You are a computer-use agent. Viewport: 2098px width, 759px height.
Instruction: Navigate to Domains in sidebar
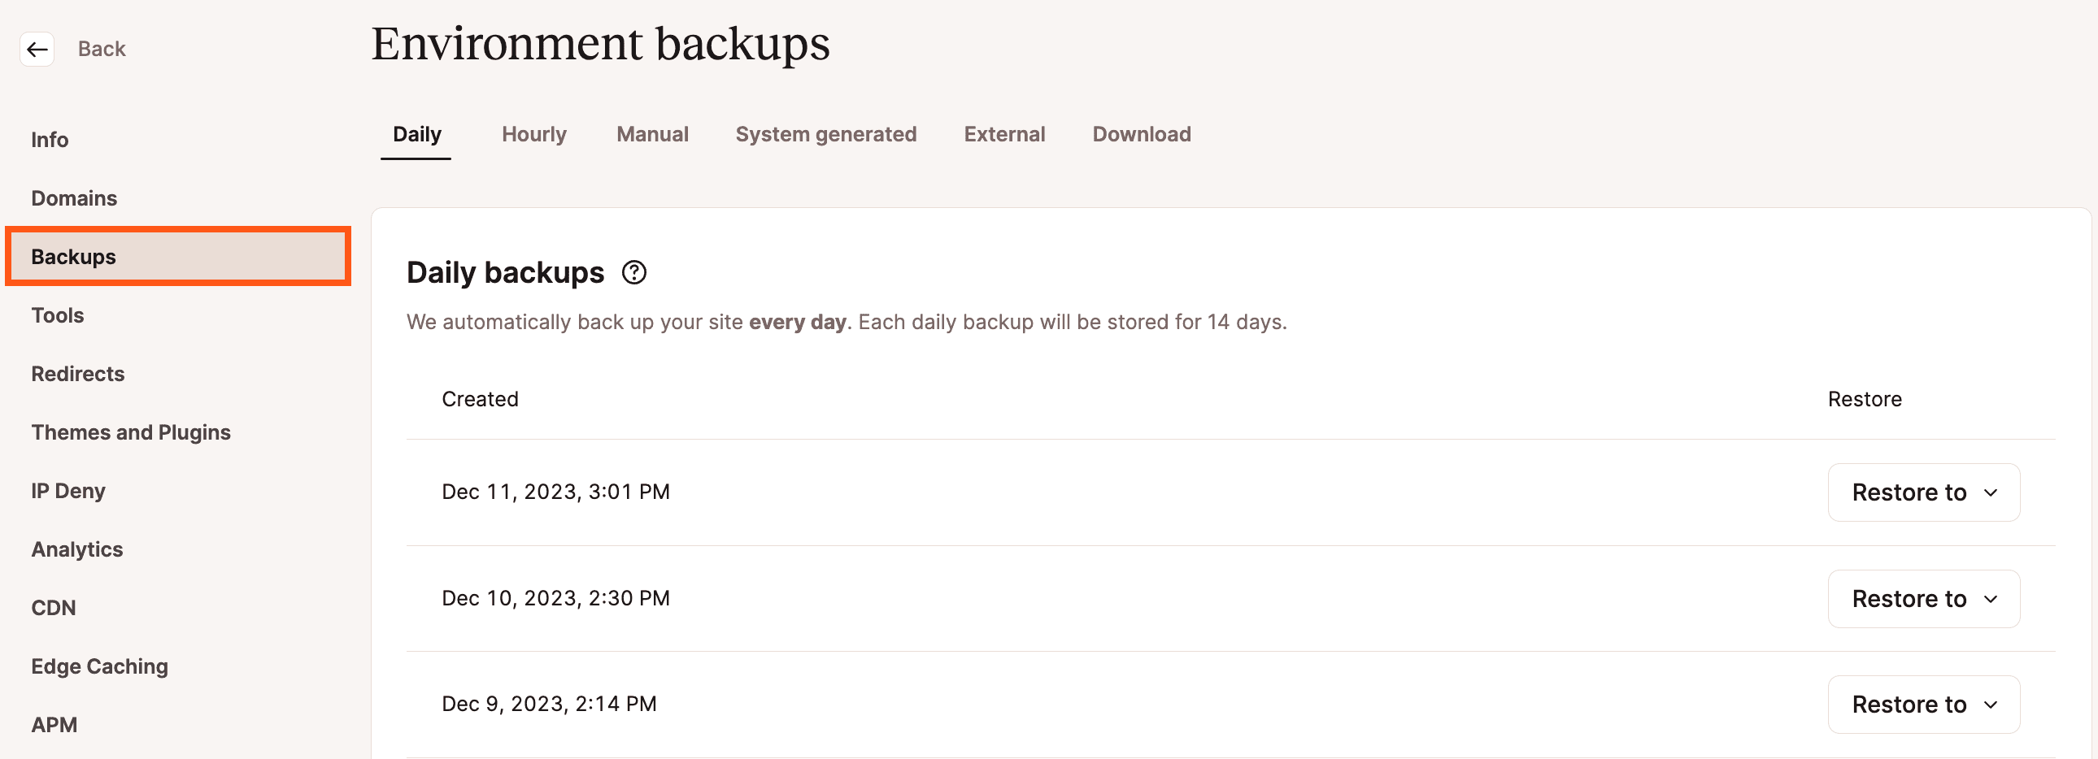pos(74,198)
